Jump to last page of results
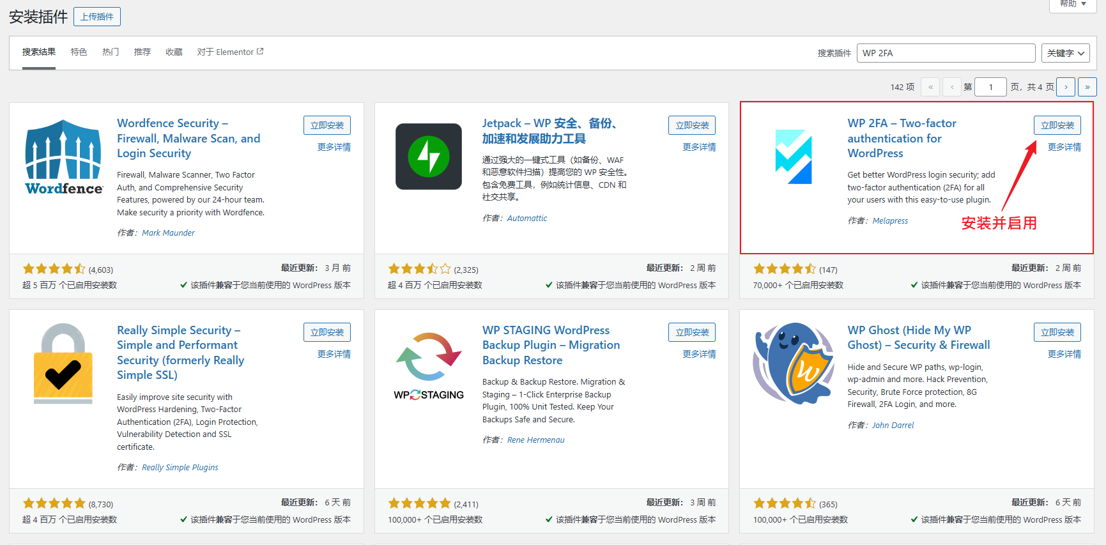Image resolution: width=1106 pixels, height=545 pixels. pos(1087,87)
